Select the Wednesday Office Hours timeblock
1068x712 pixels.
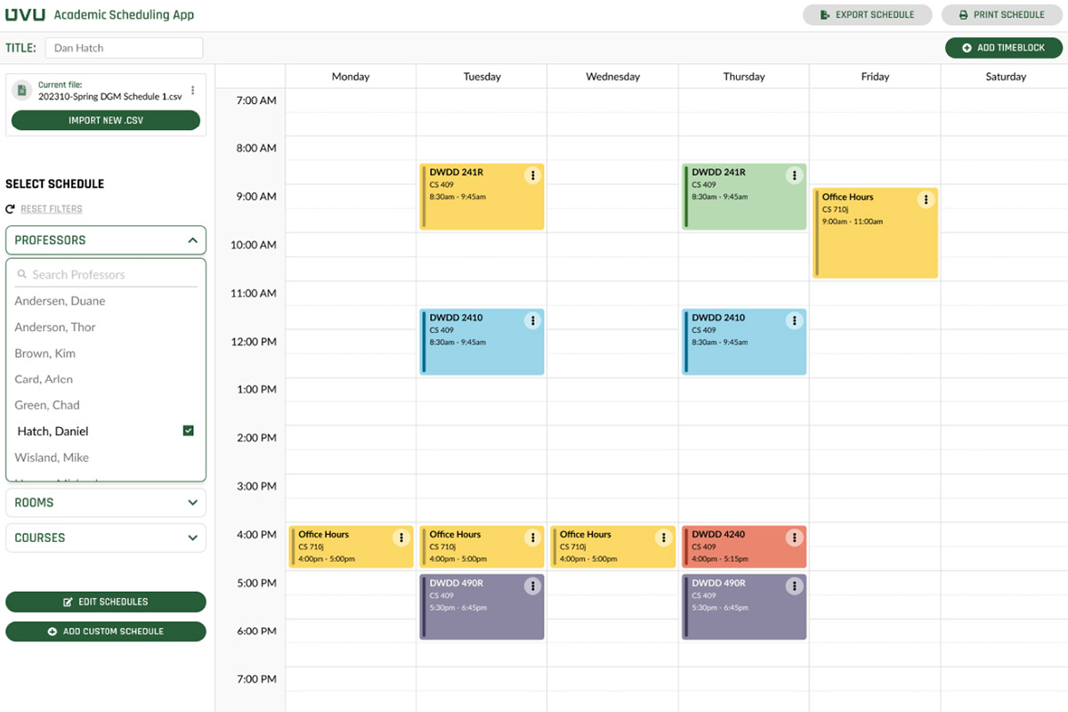(x=612, y=546)
